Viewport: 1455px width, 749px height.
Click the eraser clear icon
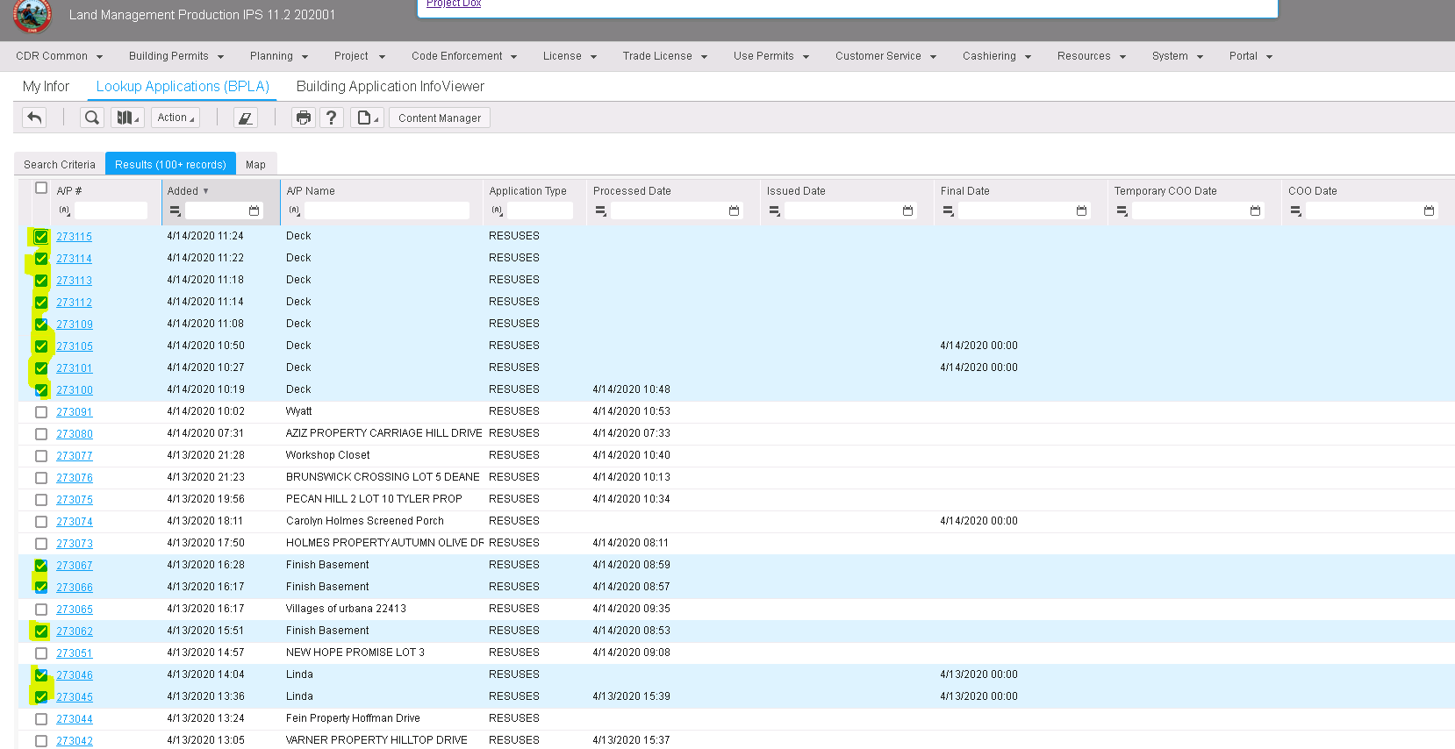pyautogui.click(x=246, y=118)
